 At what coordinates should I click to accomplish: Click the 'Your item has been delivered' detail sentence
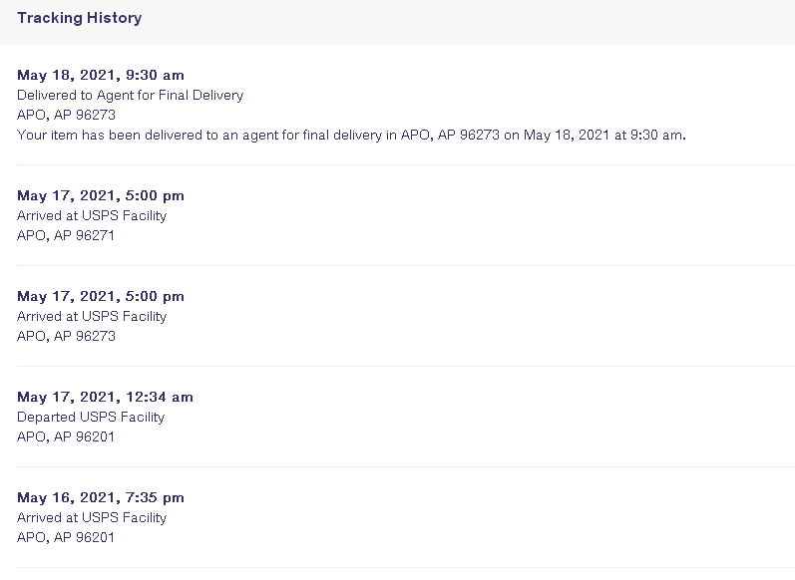click(351, 136)
